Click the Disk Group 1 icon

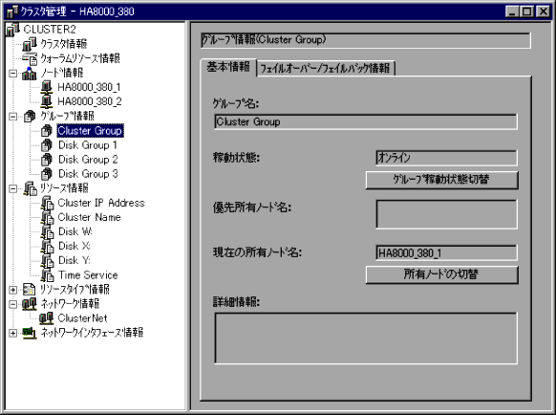pyautogui.click(x=47, y=145)
